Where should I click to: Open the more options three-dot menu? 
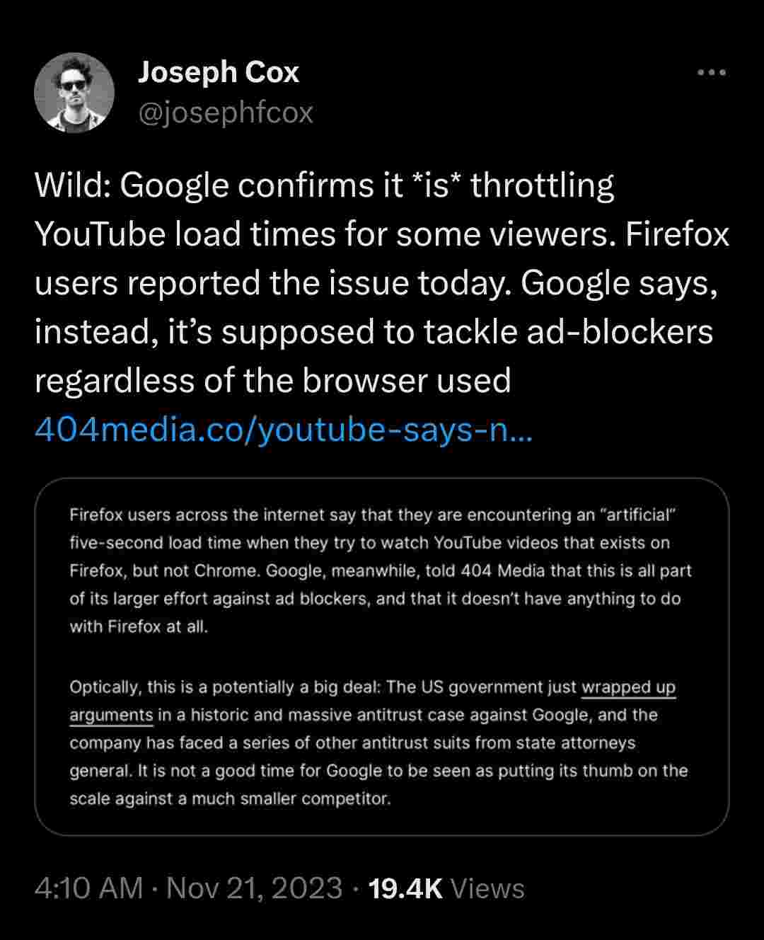[711, 72]
